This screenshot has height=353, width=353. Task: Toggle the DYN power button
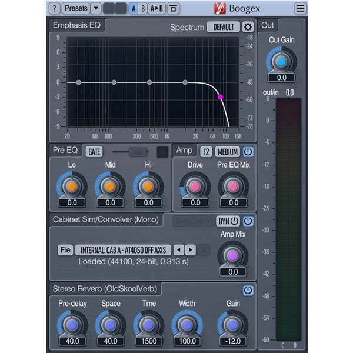click(x=228, y=221)
